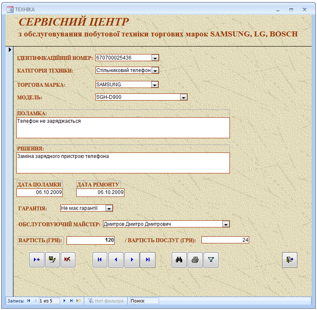This screenshot has height=310, width=317.
Task: Close the ТЕХНІКА window
Action: pyautogui.click(x=305, y=10)
